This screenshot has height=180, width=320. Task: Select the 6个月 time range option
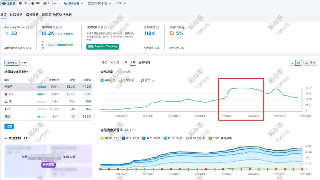[x=115, y=62]
